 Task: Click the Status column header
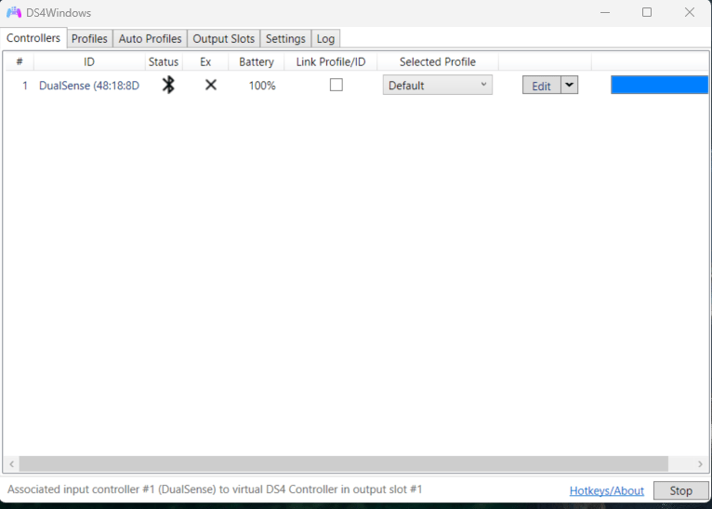pyautogui.click(x=164, y=61)
